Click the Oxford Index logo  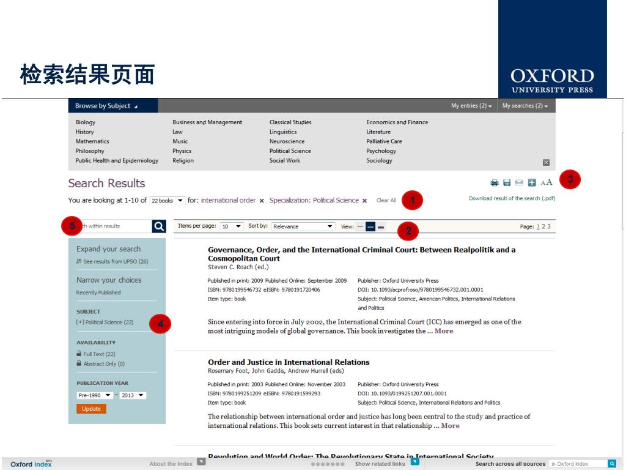(x=31, y=464)
